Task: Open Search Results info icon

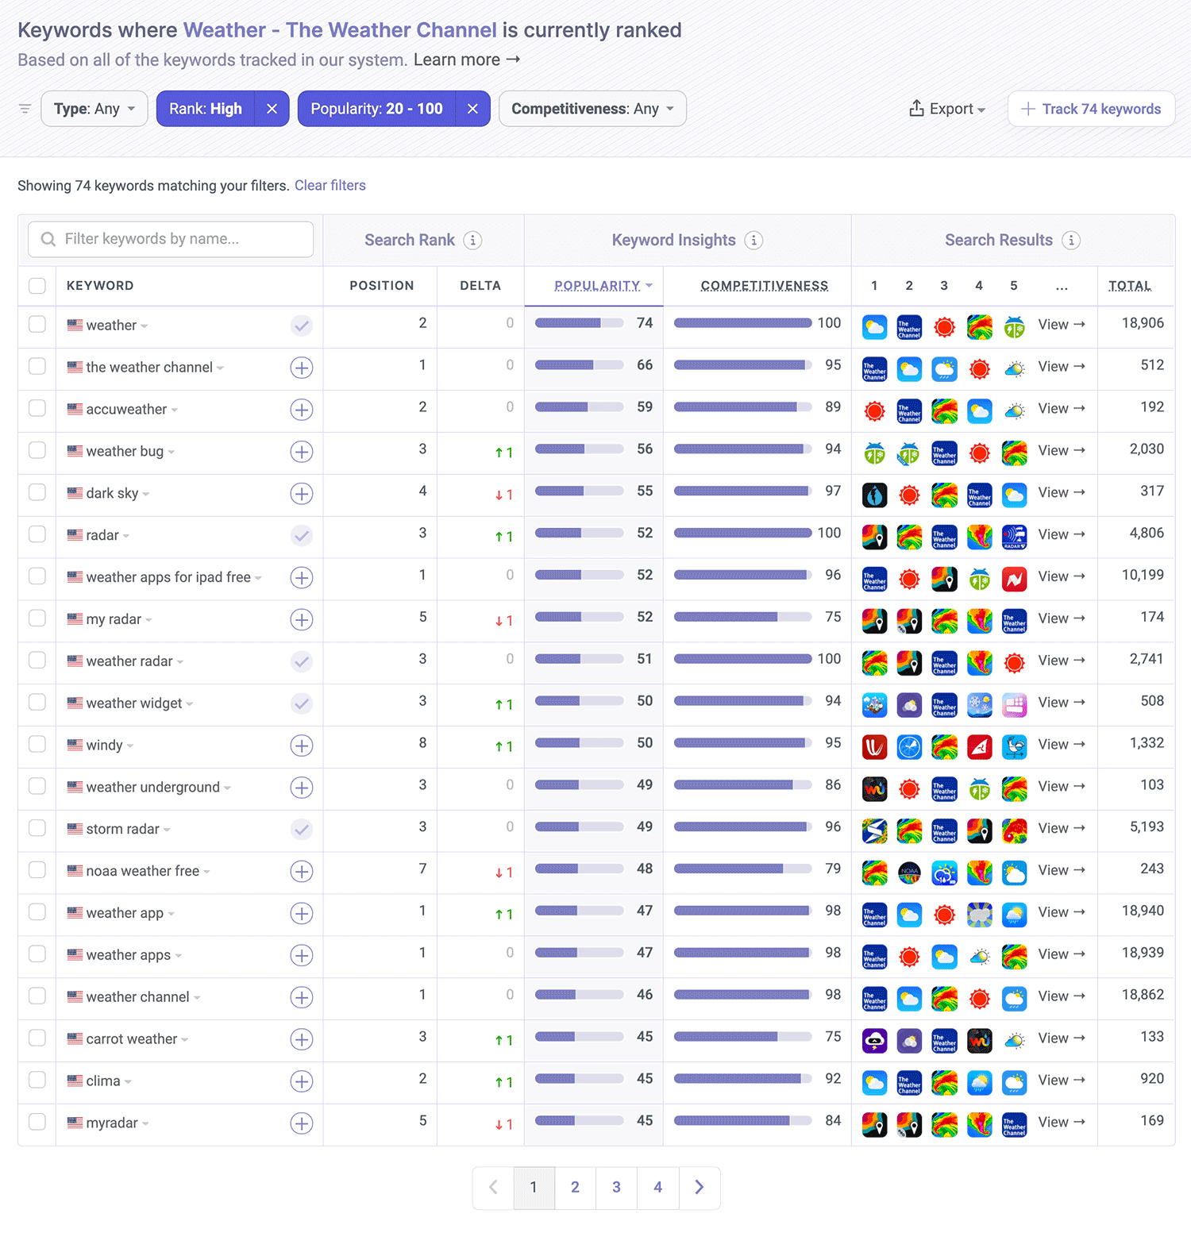Action: 1071,240
